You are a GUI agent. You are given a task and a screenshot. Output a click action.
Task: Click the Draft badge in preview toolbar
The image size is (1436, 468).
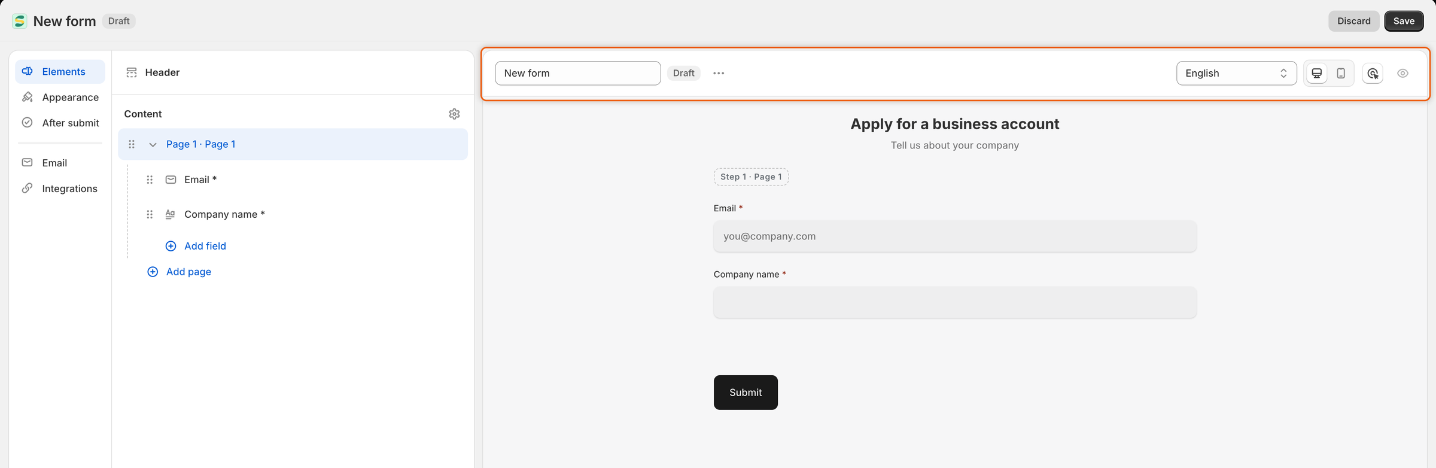[x=683, y=73]
